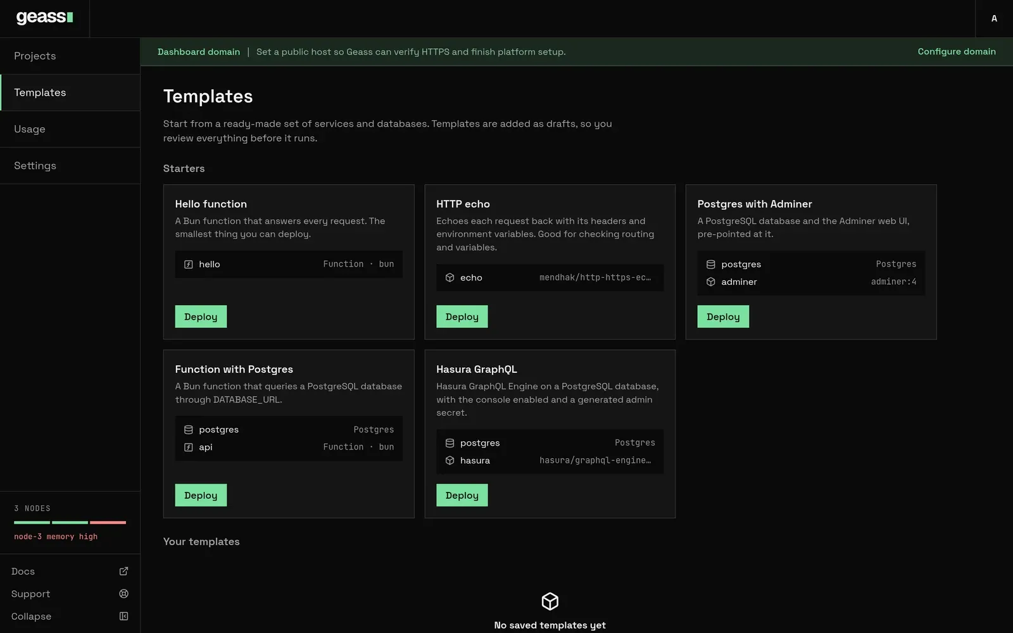Click the hello function icon

tap(188, 265)
